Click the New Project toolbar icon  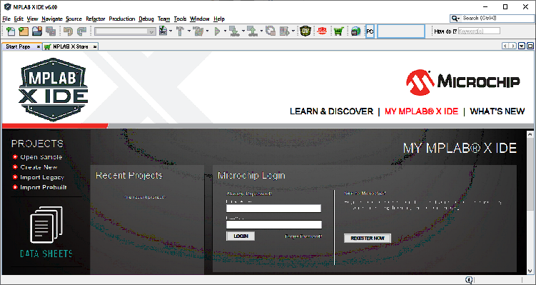pos(24,31)
